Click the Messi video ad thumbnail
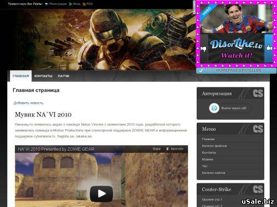 pyautogui.click(x=237, y=19)
